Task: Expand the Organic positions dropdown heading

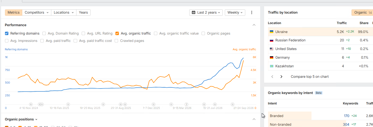Action: pos(21,119)
